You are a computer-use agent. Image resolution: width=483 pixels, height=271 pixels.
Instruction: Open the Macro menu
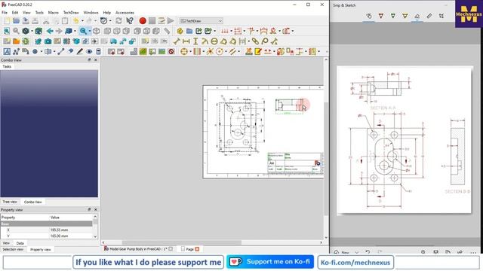pyautogui.click(x=54, y=13)
